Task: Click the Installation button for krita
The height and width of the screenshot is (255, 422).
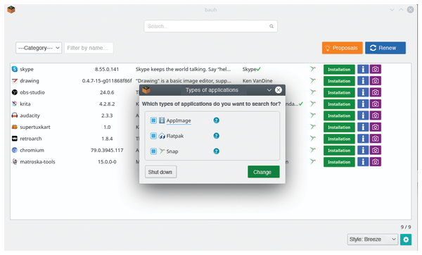Action: 339,104
